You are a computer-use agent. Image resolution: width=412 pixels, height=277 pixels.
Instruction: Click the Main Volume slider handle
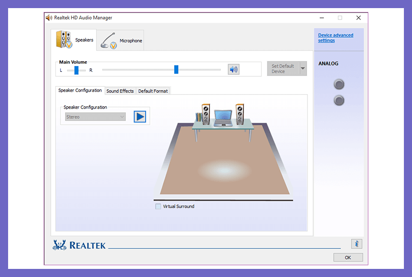coord(176,69)
